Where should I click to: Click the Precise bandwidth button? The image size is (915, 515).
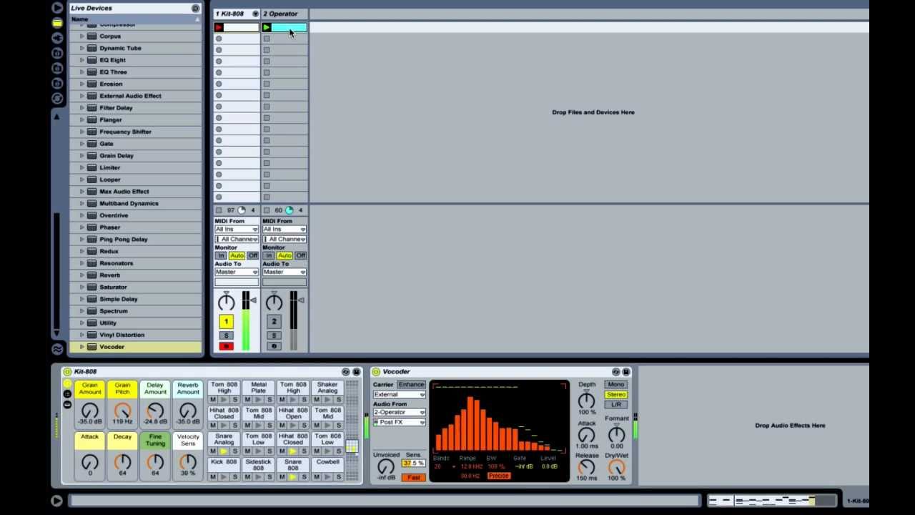coord(499,476)
